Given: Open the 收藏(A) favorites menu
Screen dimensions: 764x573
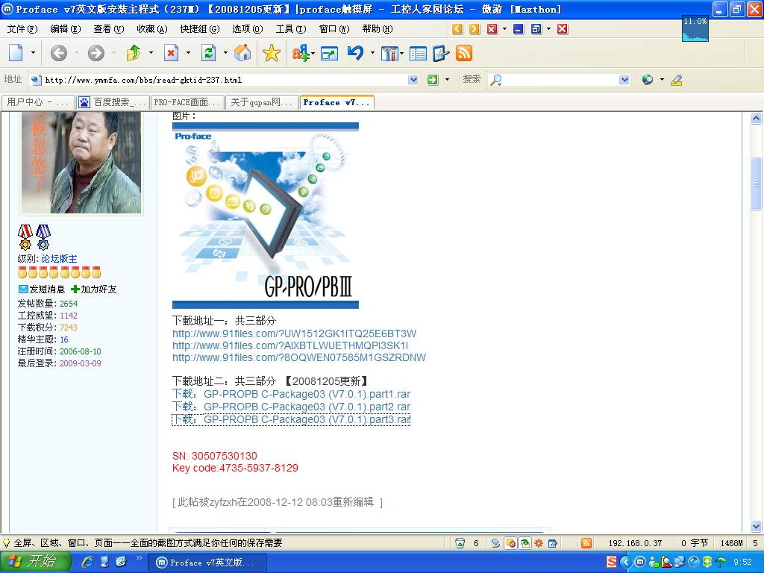Looking at the screenshot, I should coord(151,29).
